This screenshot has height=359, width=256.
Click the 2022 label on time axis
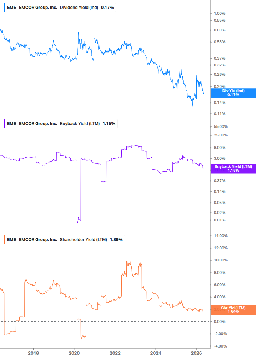pyautogui.click(x=115, y=353)
